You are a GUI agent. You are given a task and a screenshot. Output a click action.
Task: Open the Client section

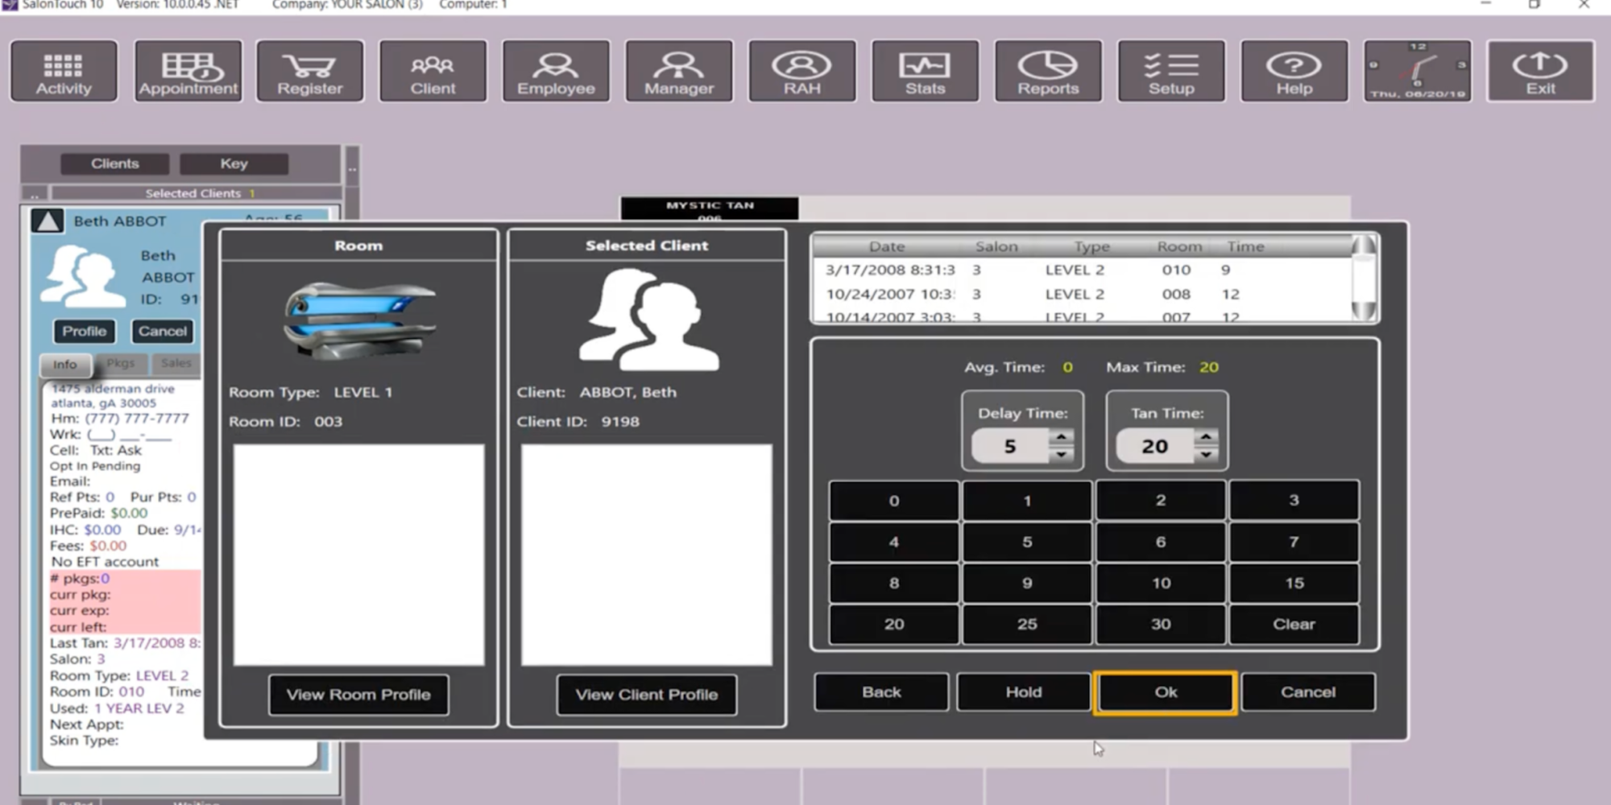click(433, 71)
